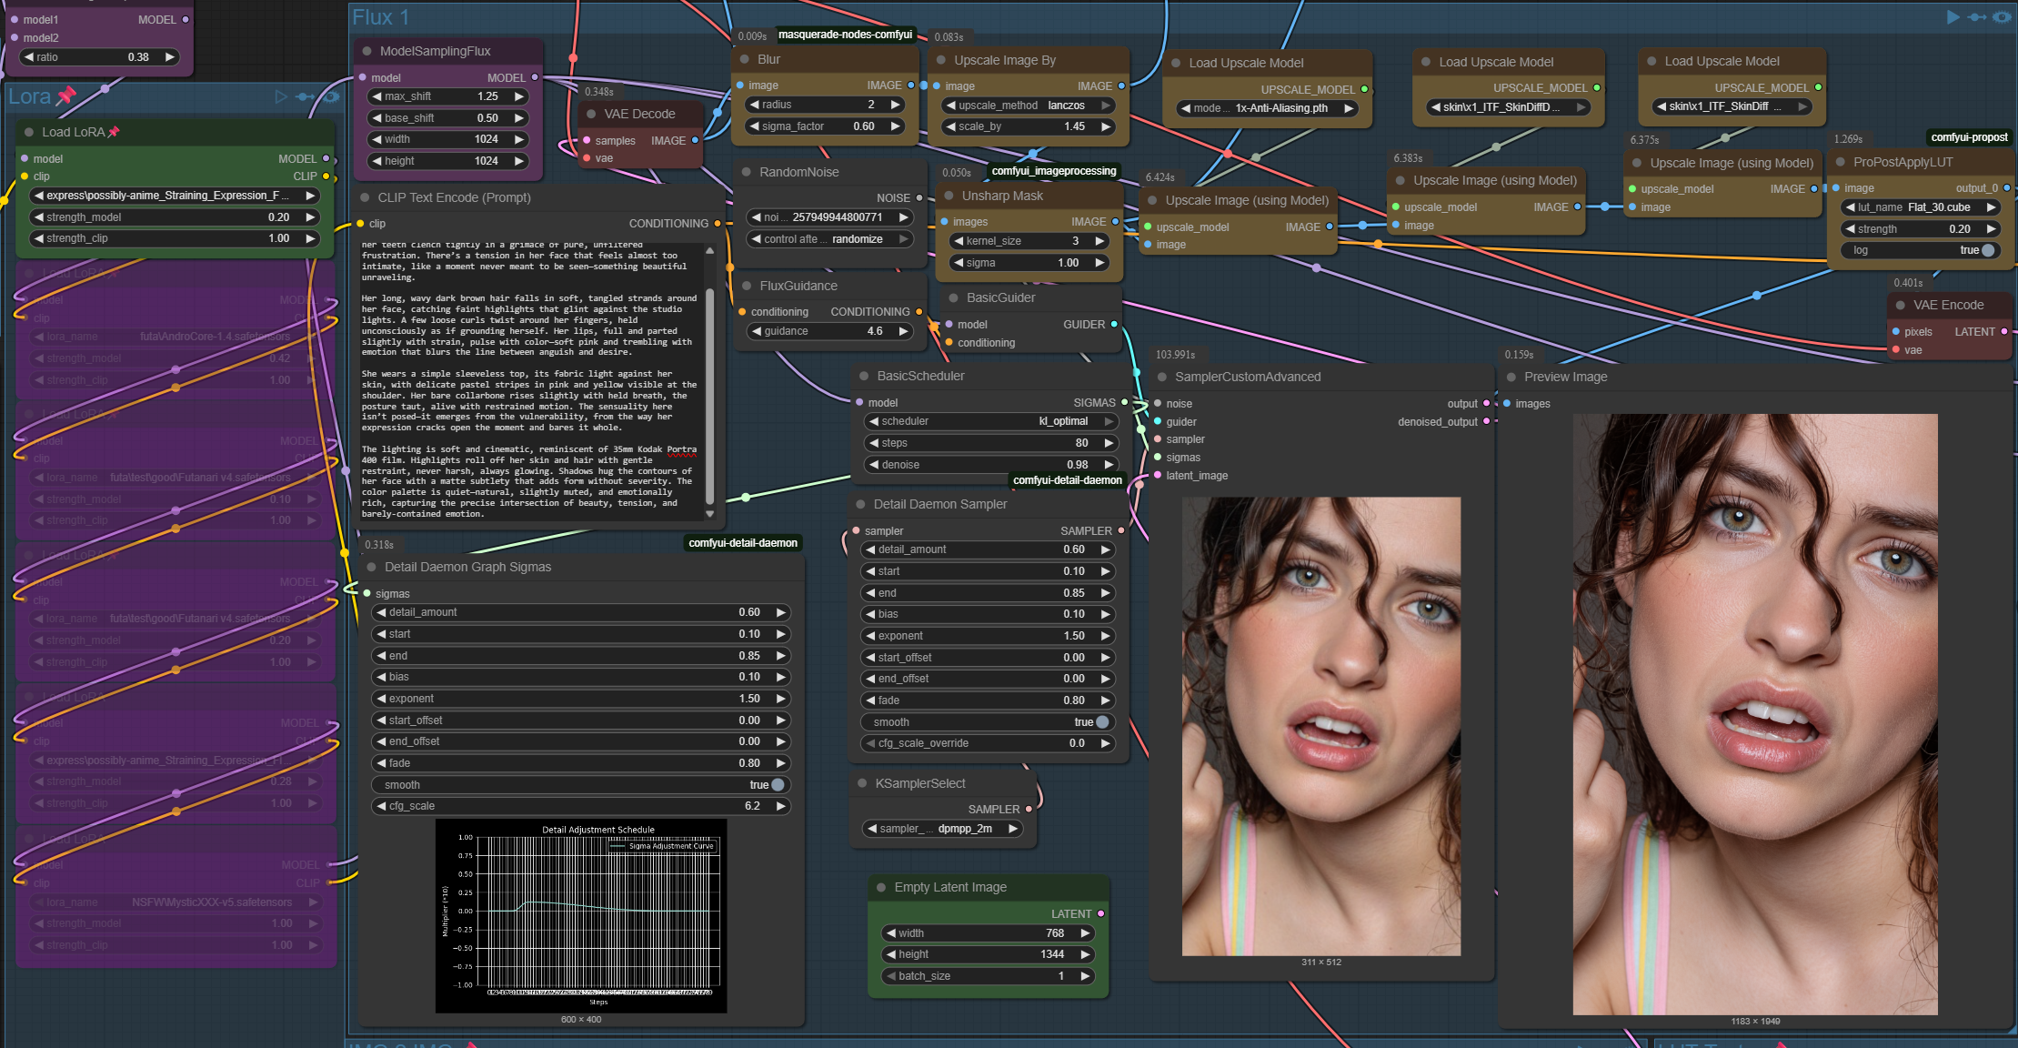Click the play triangle on the Lora group header

coord(281,96)
